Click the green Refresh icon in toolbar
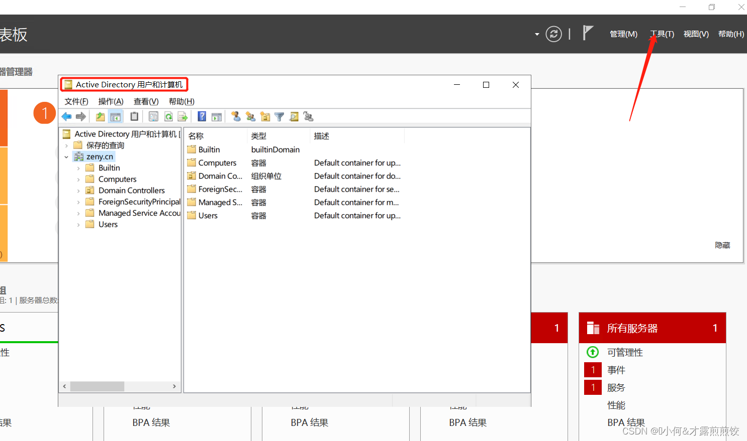 (x=168, y=117)
